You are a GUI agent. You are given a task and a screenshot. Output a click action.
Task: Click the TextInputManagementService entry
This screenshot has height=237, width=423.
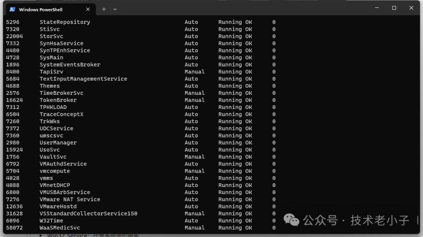point(83,79)
